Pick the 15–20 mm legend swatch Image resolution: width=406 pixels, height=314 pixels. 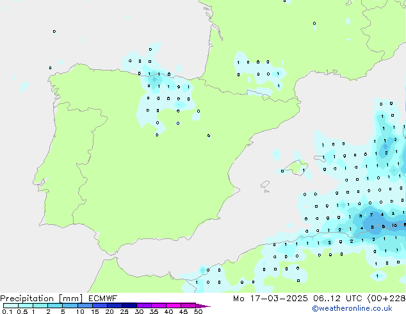tap(100, 306)
